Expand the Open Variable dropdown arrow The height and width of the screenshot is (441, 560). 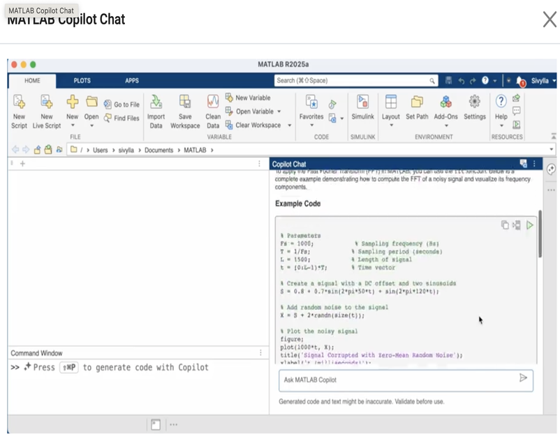tap(279, 112)
